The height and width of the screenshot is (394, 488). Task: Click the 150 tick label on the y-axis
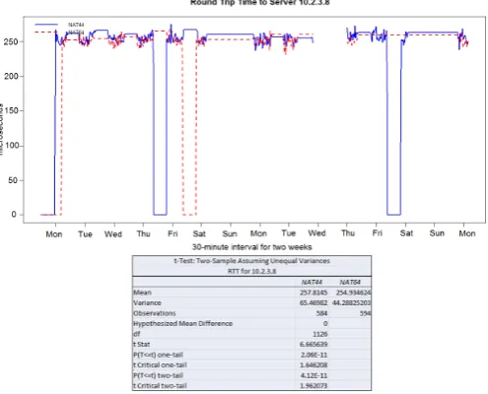click(11, 111)
